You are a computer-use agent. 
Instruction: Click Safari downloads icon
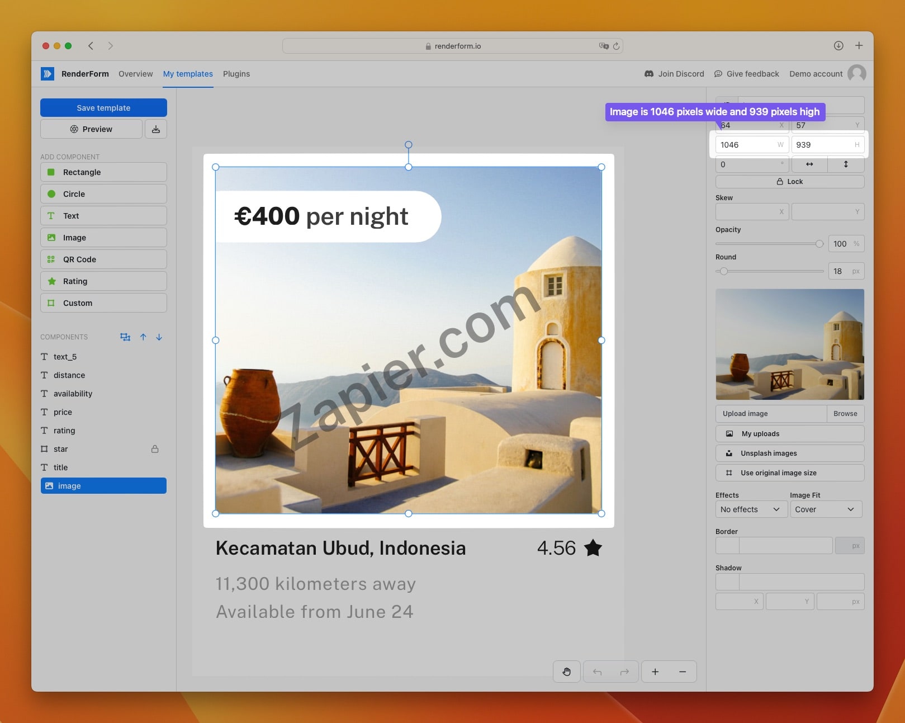click(x=838, y=46)
